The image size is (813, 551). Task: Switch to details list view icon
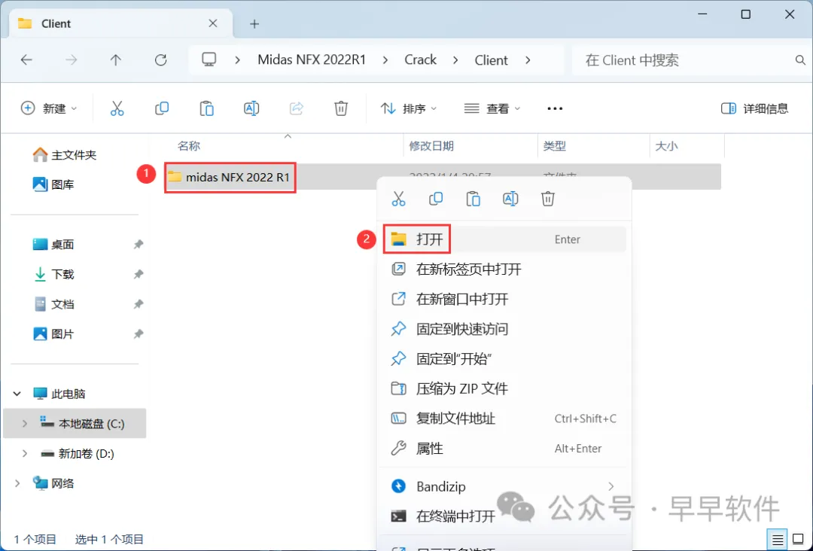click(x=778, y=540)
